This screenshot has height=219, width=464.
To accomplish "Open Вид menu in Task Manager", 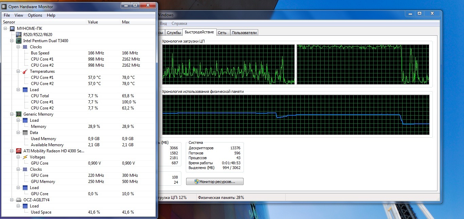I will [x=163, y=23].
